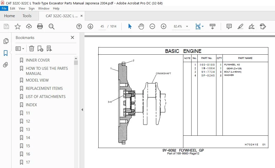
Task: Delete the selected bookmark
Action: [31, 48]
